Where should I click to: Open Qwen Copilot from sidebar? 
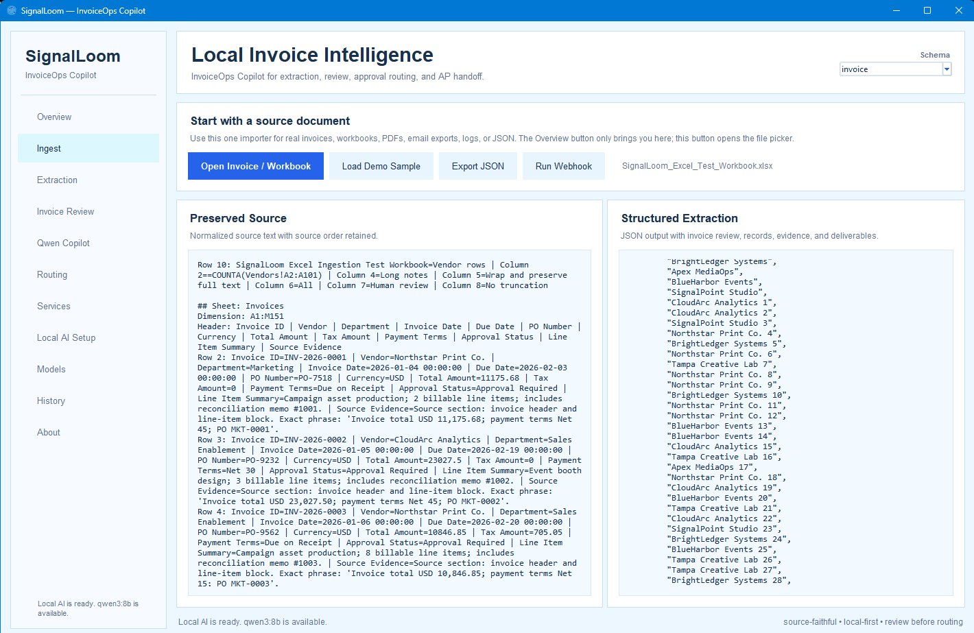click(x=88, y=243)
